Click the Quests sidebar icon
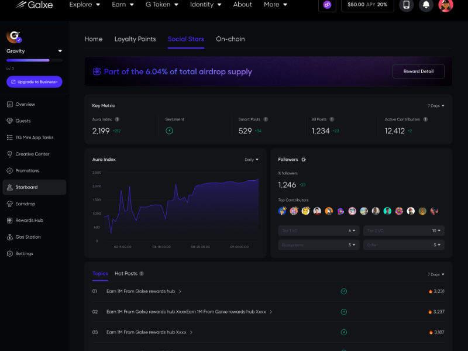This screenshot has height=351, width=468. click(10, 121)
